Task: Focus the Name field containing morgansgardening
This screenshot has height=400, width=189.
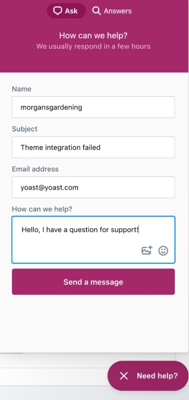Action: point(93,107)
